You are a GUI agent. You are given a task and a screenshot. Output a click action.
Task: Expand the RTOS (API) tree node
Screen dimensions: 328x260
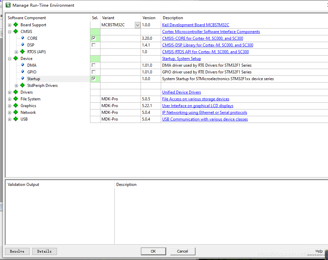point(16,52)
